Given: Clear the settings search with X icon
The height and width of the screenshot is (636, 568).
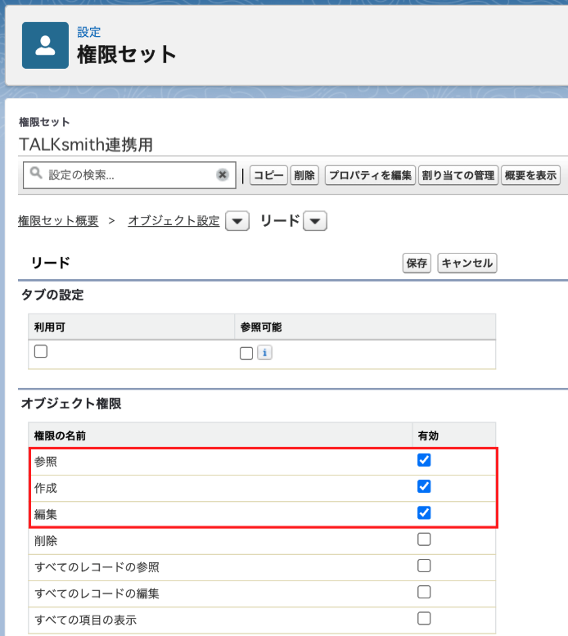Looking at the screenshot, I should point(222,175).
